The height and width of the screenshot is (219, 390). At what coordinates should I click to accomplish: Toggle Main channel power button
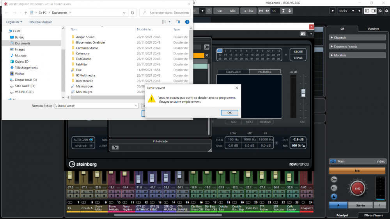333,161
